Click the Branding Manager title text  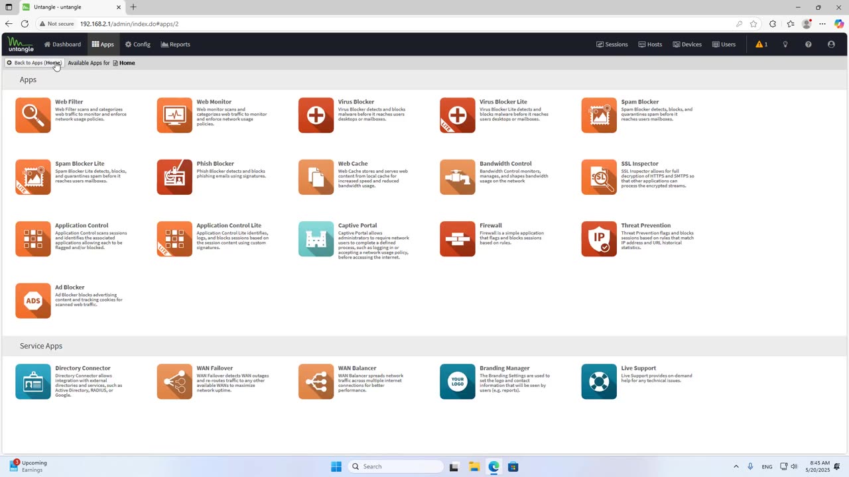[x=504, y=368]
